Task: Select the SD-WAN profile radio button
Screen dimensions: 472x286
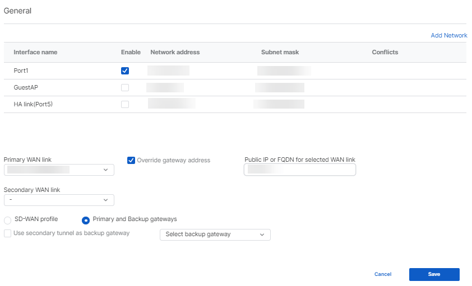Action: click(x=8, y=220)
